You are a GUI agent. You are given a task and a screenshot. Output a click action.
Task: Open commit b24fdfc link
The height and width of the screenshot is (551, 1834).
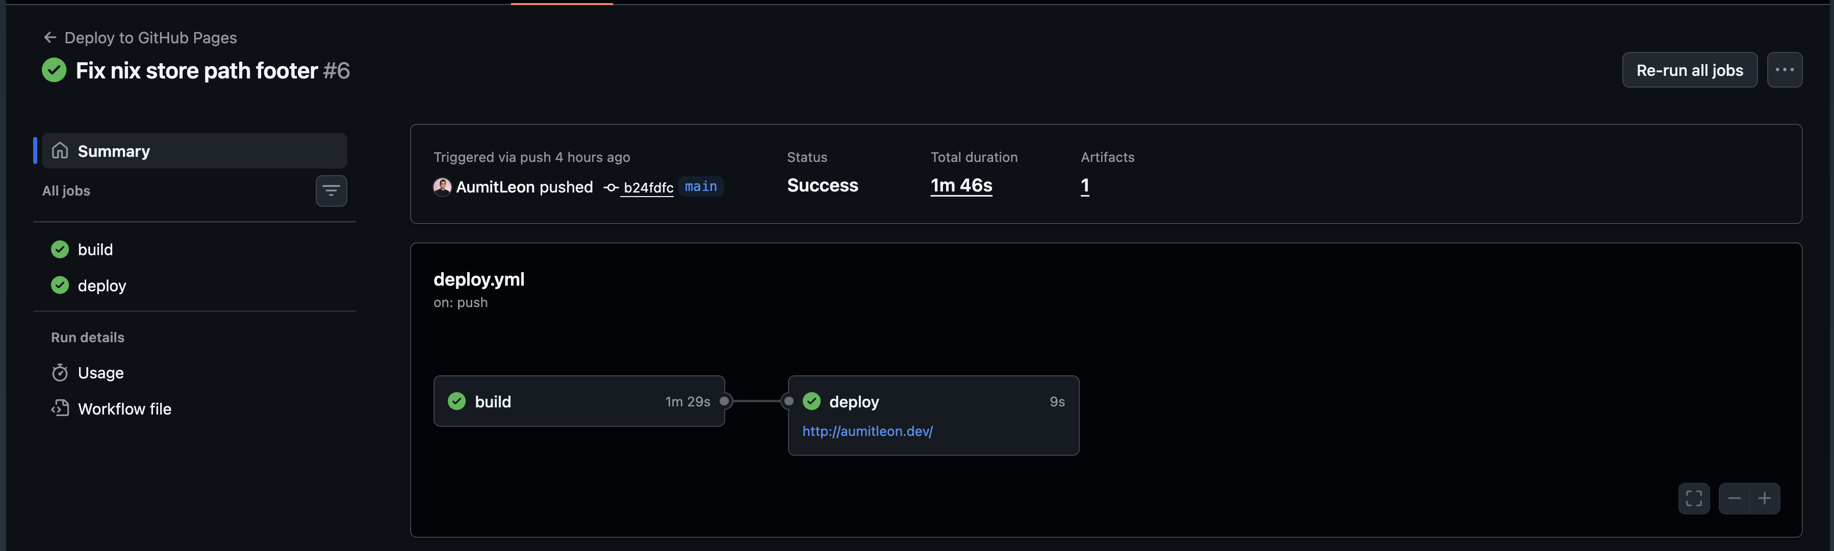tap(648, 187)
